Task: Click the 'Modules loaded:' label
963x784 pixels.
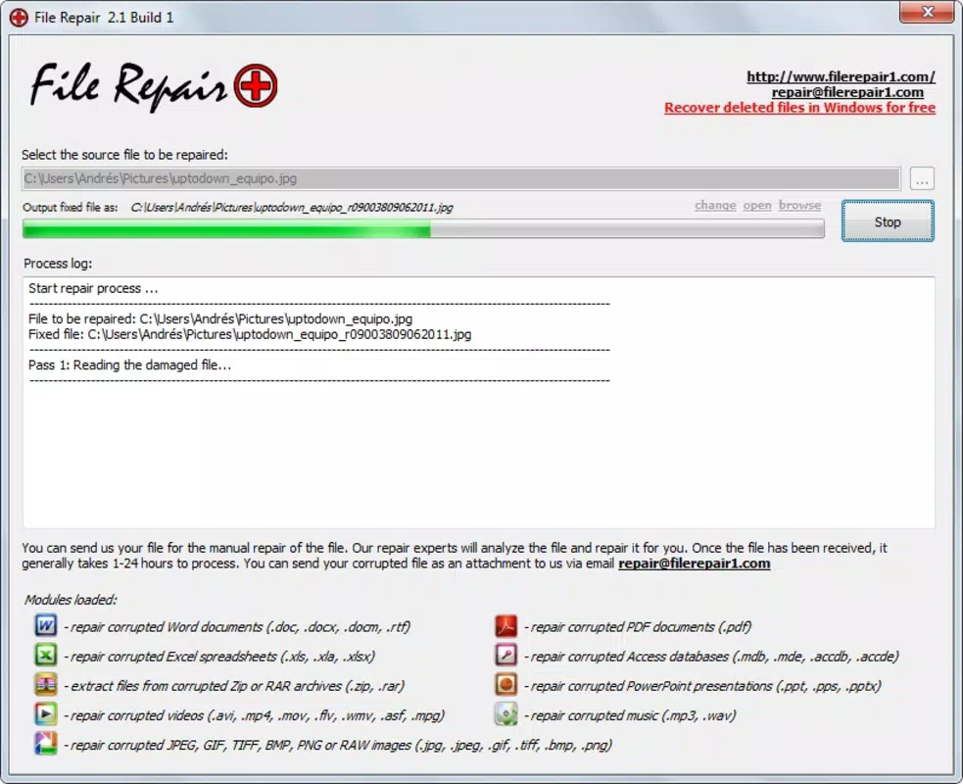Action: point(71,600)
